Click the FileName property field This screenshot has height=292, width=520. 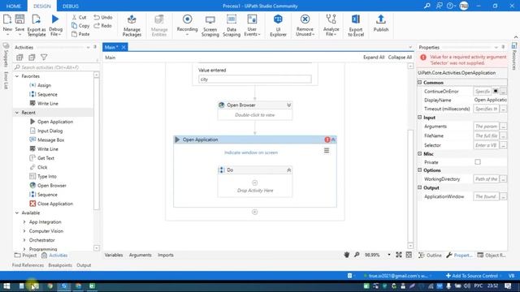[x=486, y=135]
